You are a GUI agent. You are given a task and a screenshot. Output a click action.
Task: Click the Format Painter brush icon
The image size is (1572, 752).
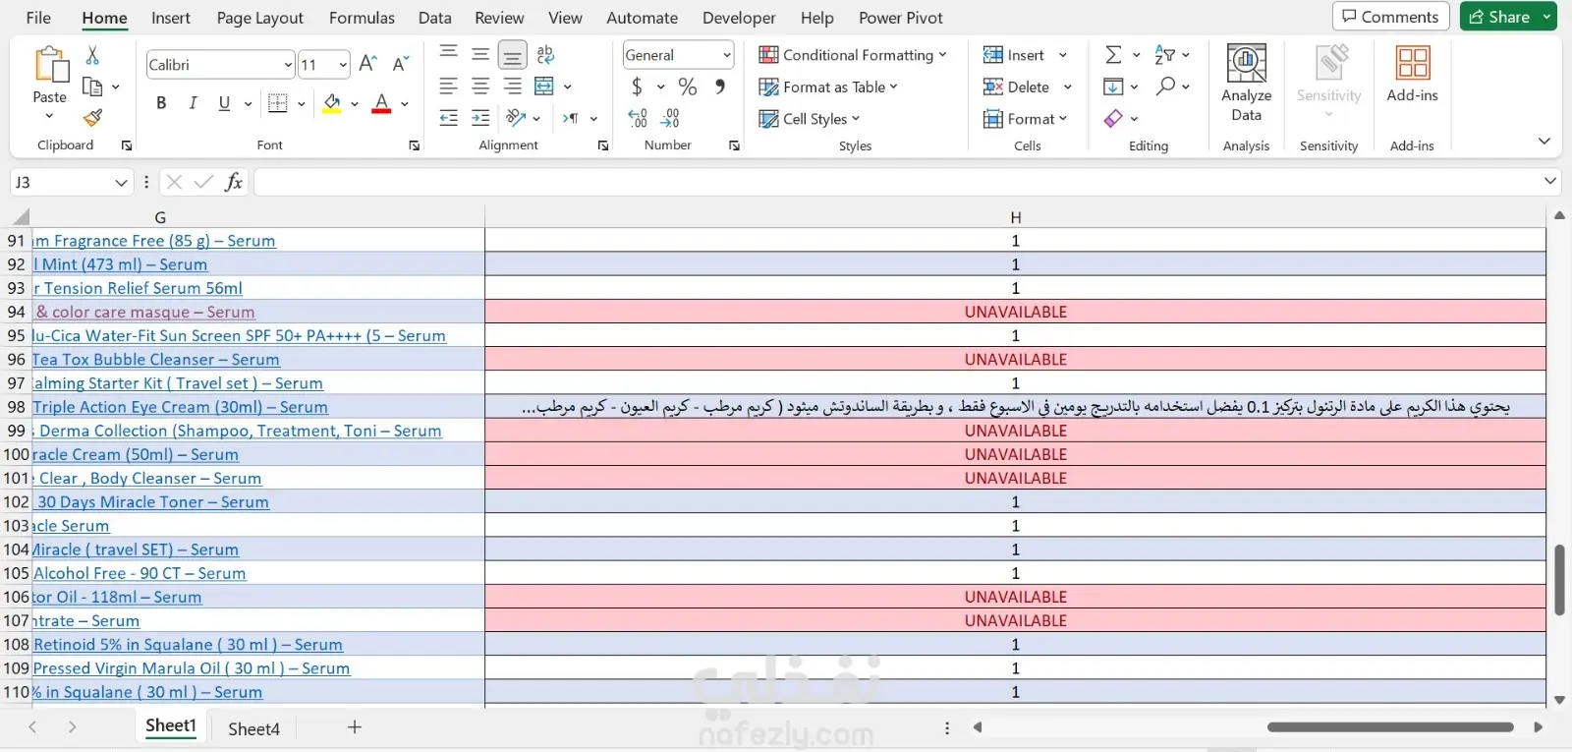coord(92,118)
